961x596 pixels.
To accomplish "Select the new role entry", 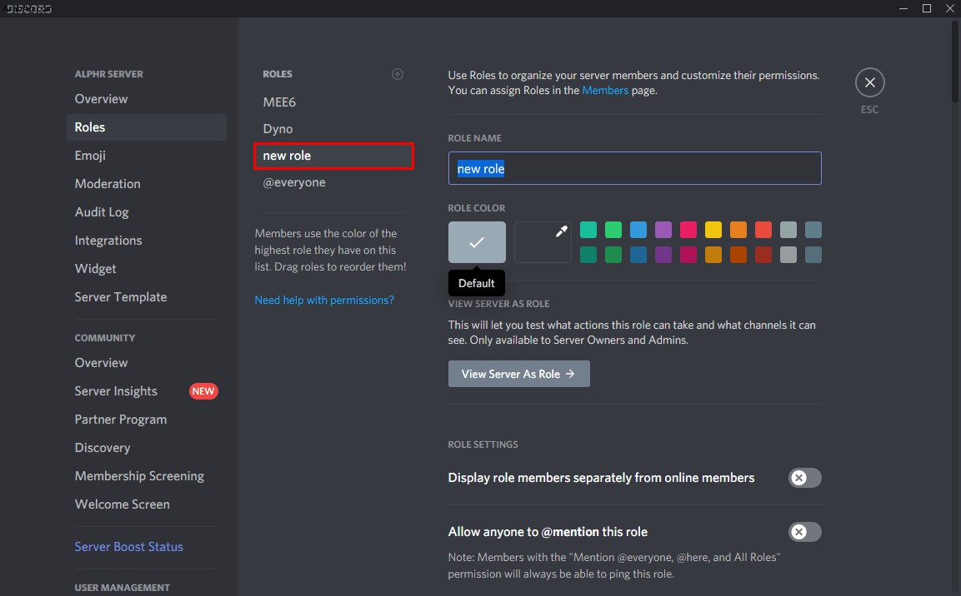I will pyautogui.click(x=333, y=156).
